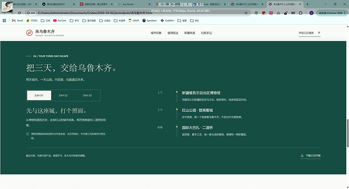Click the heading 把三天，交给乌鲁木齐。
This screenshot has height=189, width=349.
pos(72,68)
